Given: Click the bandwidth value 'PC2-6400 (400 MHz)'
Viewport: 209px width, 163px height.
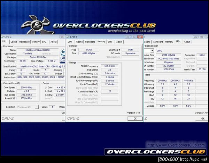Looking at the screenshot, I should (169, 58).
